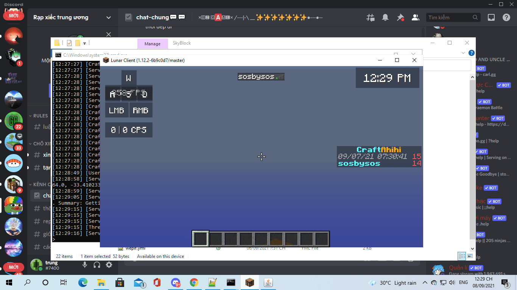Open the galaxy server icon

[x=14, y=248]
